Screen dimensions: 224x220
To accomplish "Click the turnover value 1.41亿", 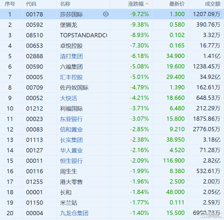I will [212, 56].
